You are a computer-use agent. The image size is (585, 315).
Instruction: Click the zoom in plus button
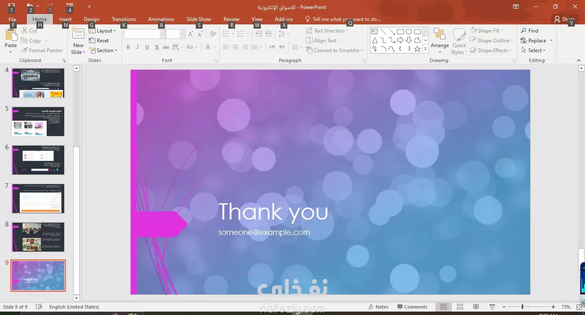pos(553,307)
